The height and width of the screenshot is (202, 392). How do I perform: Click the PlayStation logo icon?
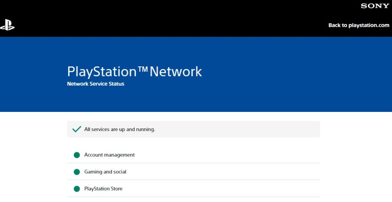coord(7,25)
